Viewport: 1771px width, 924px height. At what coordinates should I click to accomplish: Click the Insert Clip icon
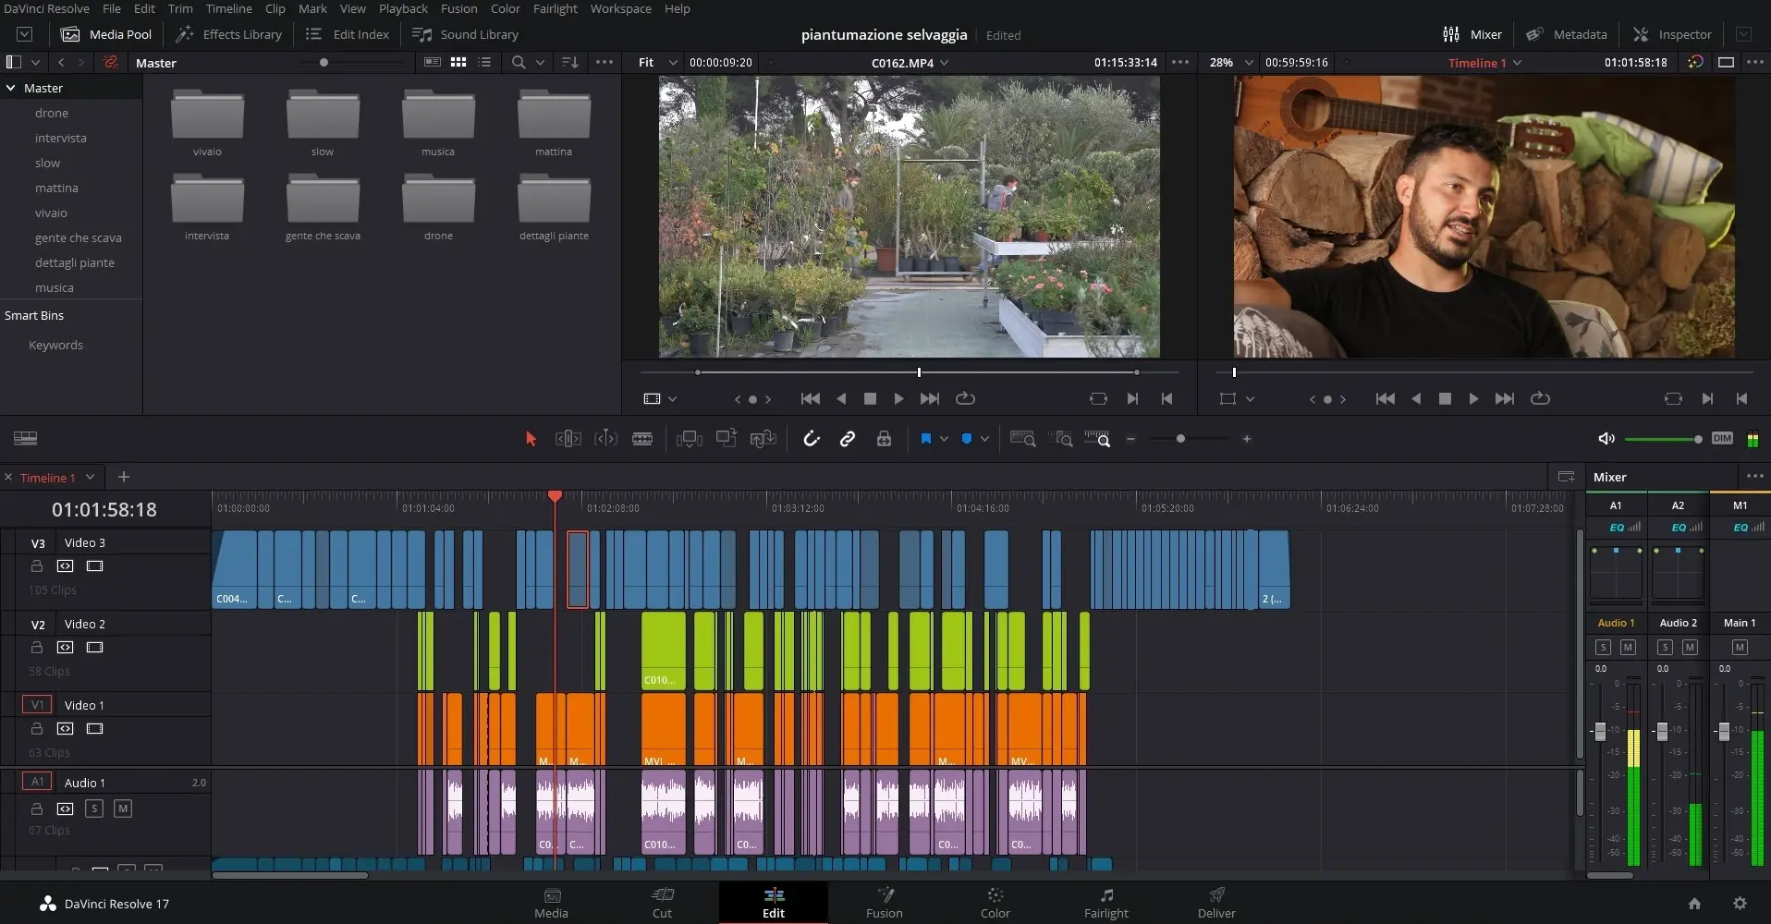[x=690, y=439]
